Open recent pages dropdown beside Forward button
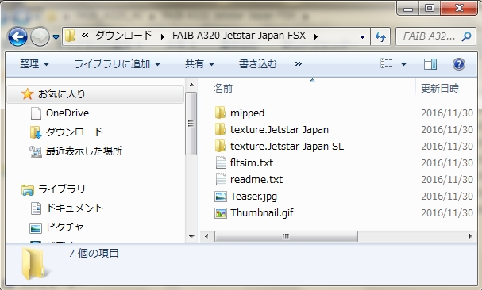 tap(56, 37)
